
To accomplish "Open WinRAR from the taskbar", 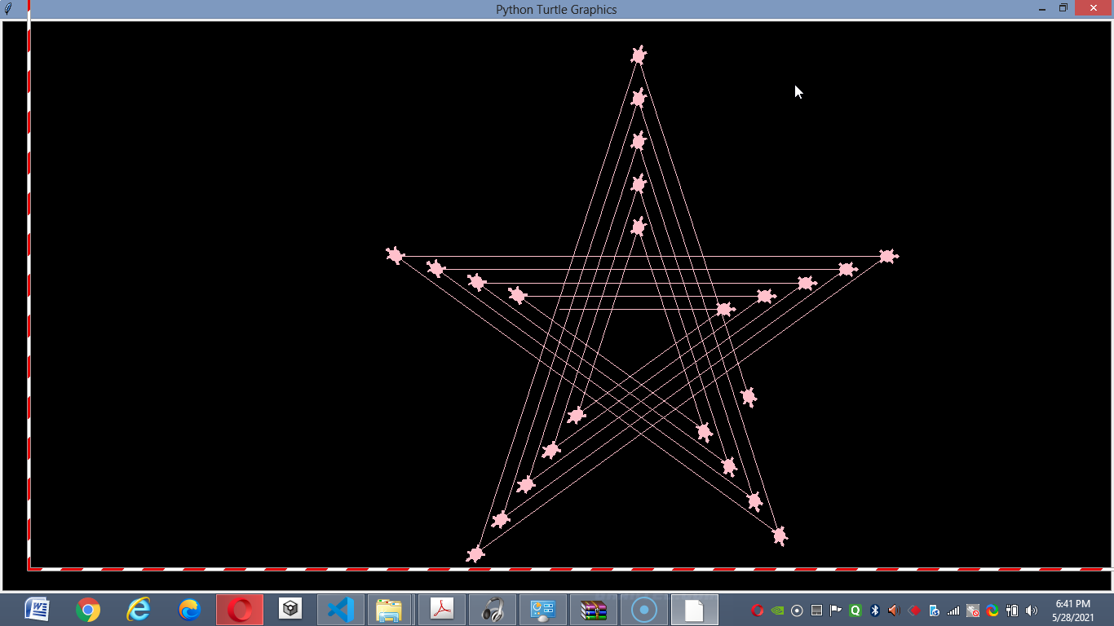I will pyautogui.click(x=594, y=610).
